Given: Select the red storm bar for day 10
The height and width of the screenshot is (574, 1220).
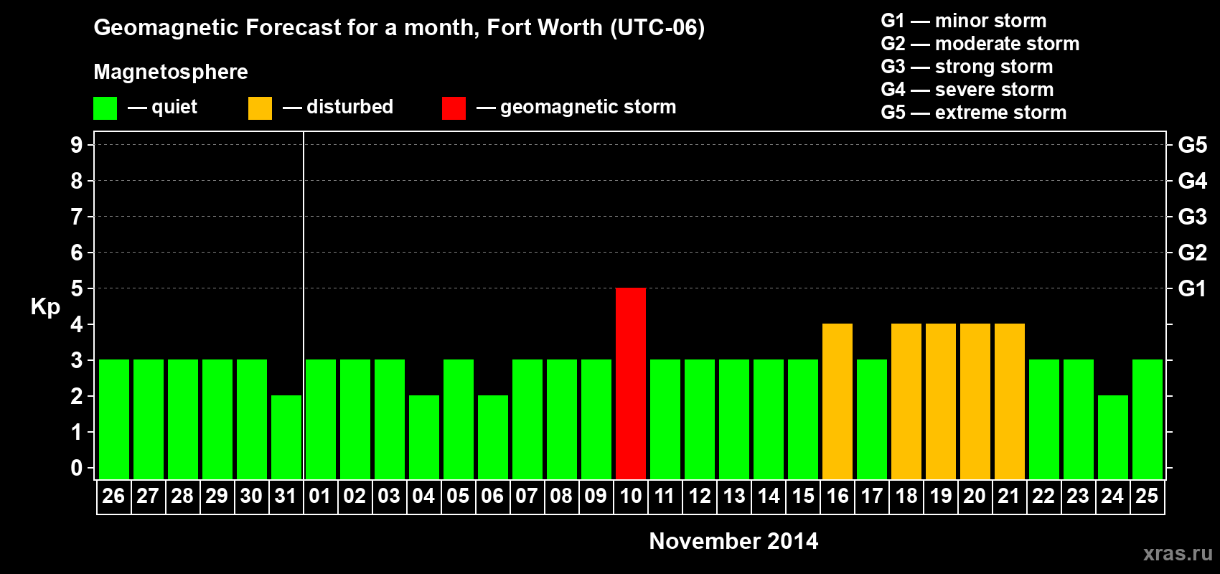Looking at the screenshot, I should coord(631,383).
